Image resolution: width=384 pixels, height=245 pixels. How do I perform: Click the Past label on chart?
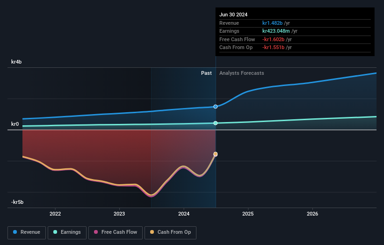pyautogui.click(x=206, y=73)
